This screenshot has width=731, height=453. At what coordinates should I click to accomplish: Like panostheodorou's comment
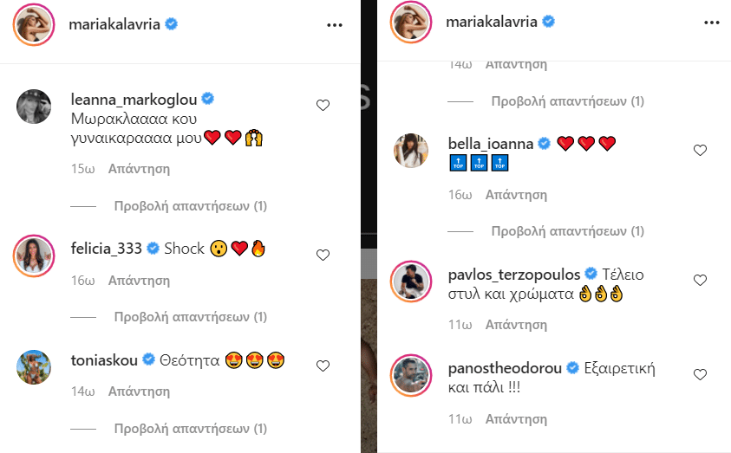(701, 374)
